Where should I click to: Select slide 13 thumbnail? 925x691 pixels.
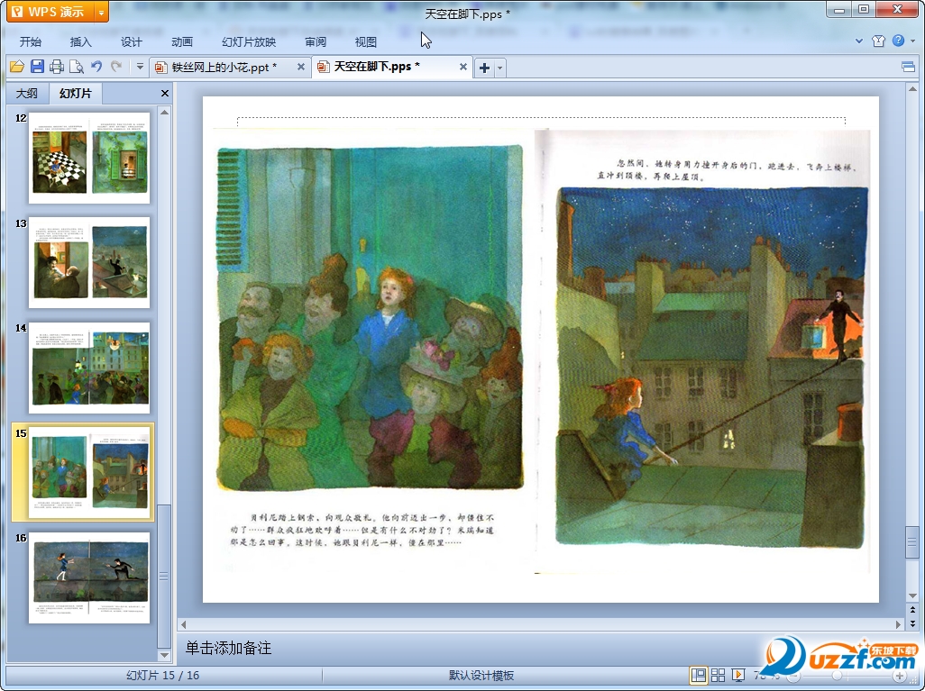[89, 262]
